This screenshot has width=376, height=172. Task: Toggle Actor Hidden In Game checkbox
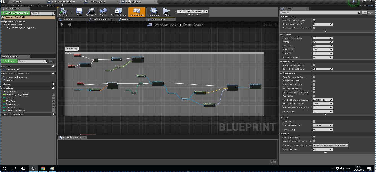coord(314,65)
